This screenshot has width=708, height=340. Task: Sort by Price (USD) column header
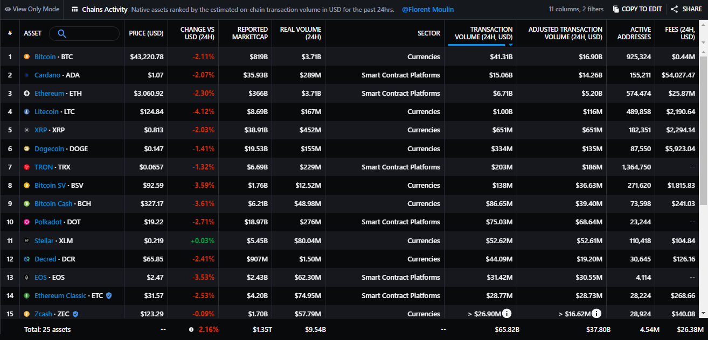click(x=146, y=33)
